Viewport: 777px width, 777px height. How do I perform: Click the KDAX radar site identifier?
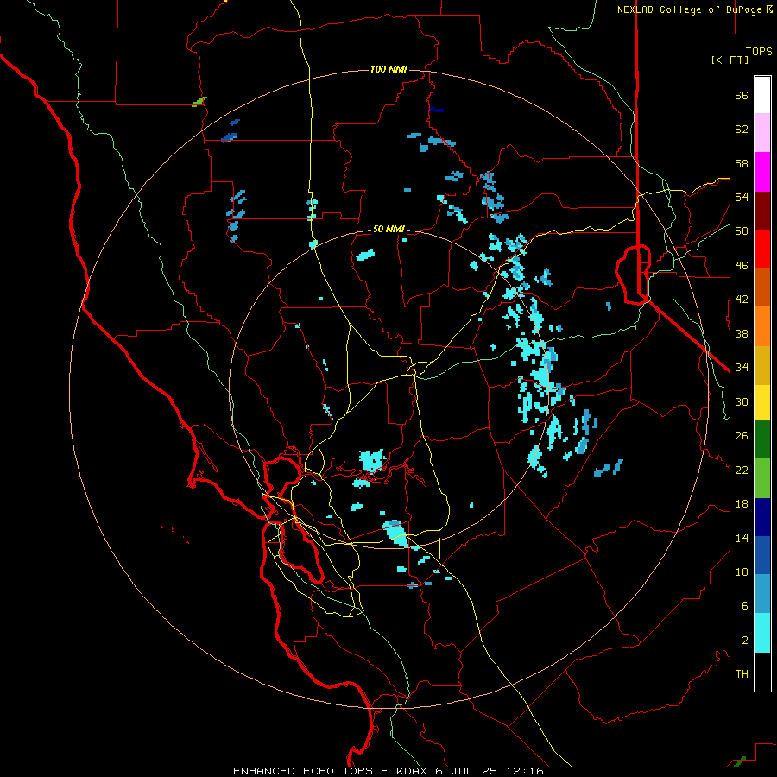[x=414, y=771]
